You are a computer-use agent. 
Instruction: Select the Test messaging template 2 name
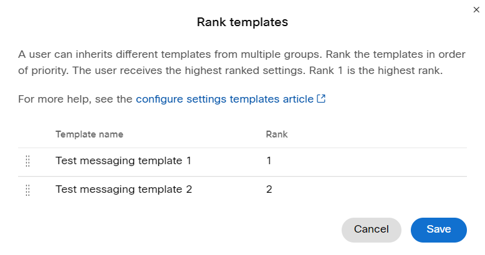tap(123, 189)
